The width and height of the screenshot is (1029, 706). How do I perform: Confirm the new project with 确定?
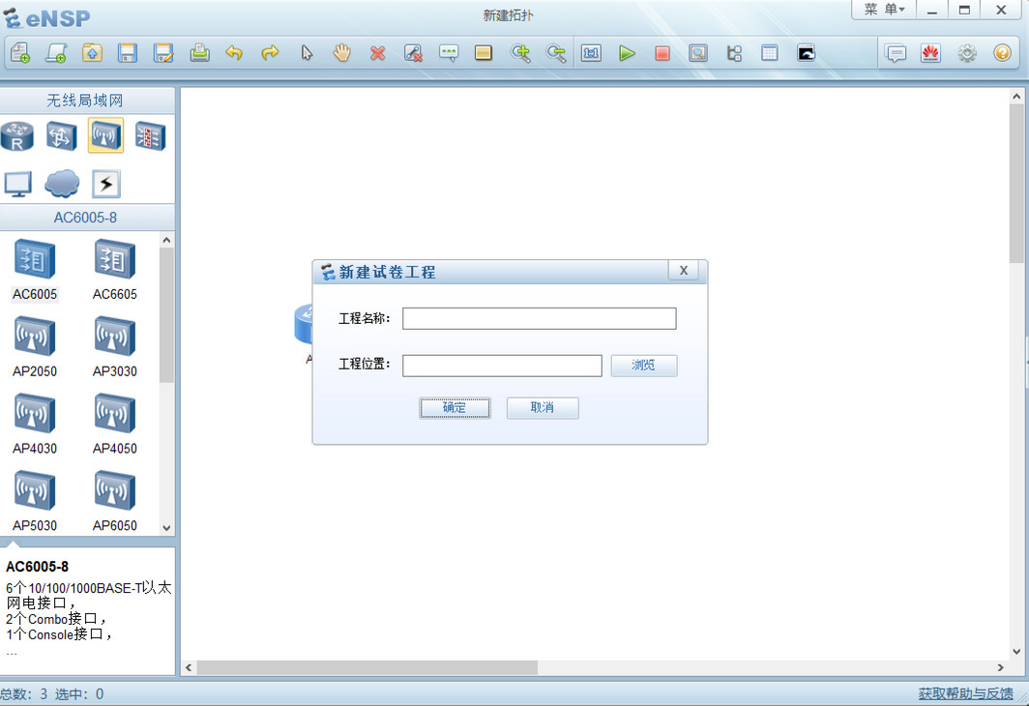pyautogui.click(x=455, y=407)
